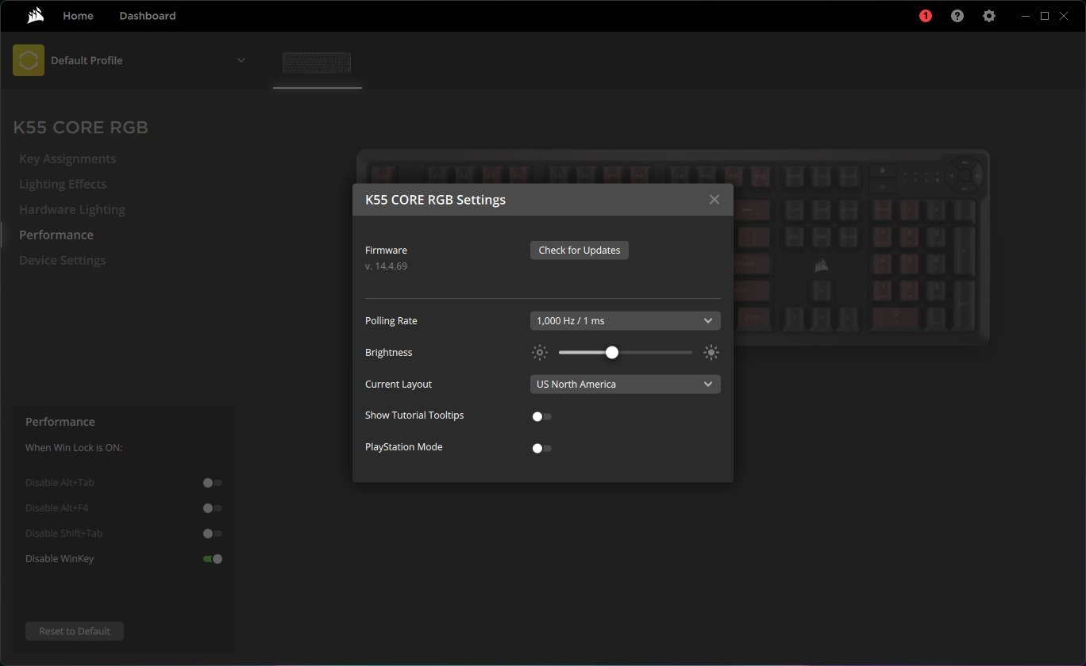Close the K55 CORE RGB Settings dialog

[714, 200]
